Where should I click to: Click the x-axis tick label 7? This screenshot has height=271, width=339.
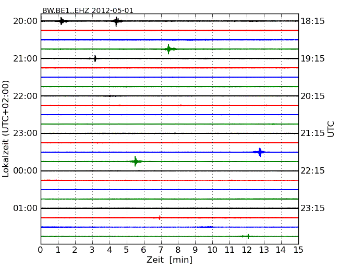point(161,250)
